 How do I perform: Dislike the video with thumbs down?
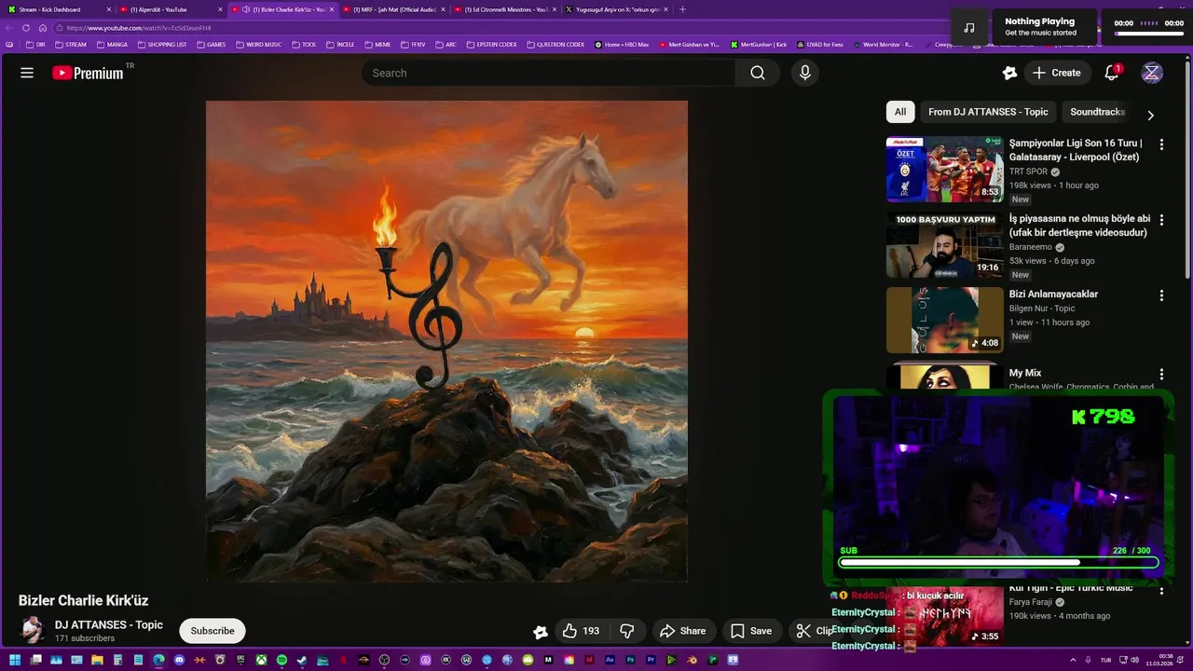[627, 631]
